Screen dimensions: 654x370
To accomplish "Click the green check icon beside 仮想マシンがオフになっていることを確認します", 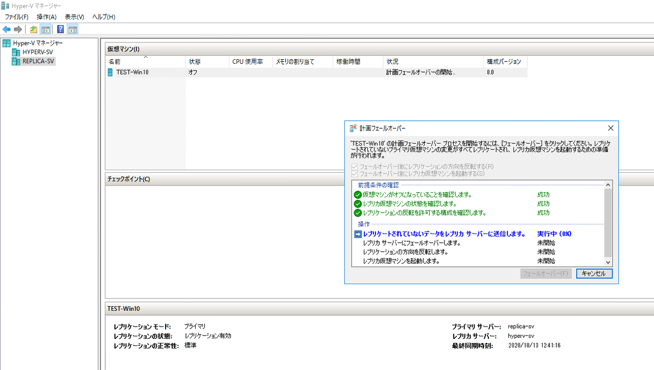I will pos(358,195).
